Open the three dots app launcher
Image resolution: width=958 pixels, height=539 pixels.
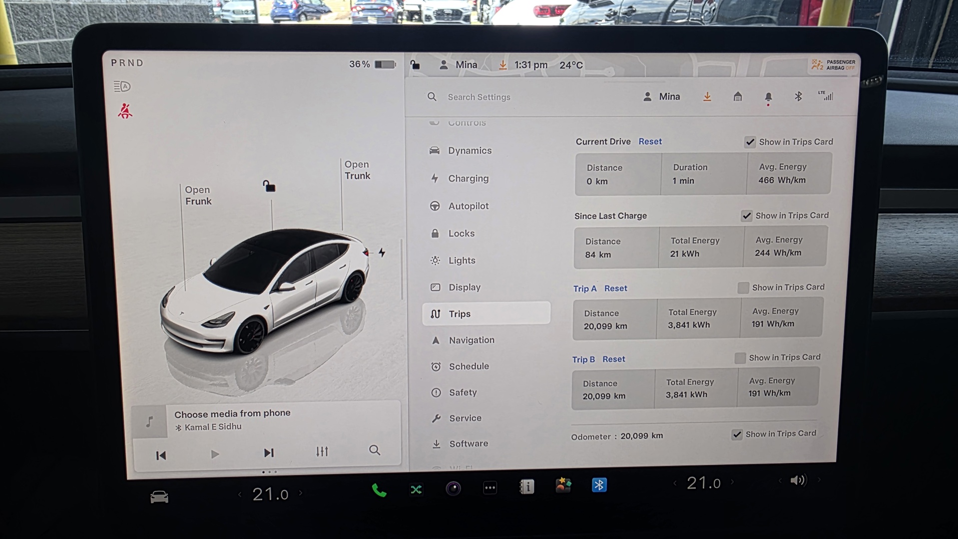tap(490, 488)
